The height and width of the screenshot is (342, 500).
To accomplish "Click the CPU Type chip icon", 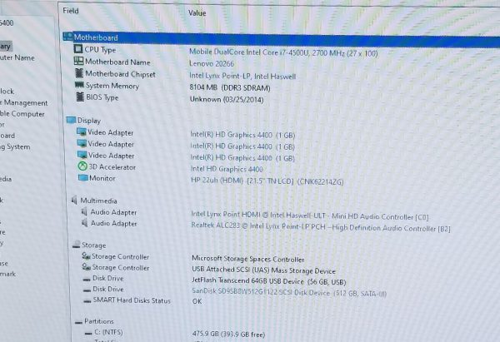I will point(79,51).
